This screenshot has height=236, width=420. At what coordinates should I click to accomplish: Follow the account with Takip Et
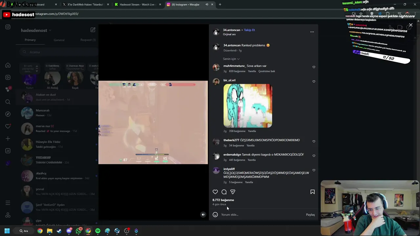[x=249, y=30]
